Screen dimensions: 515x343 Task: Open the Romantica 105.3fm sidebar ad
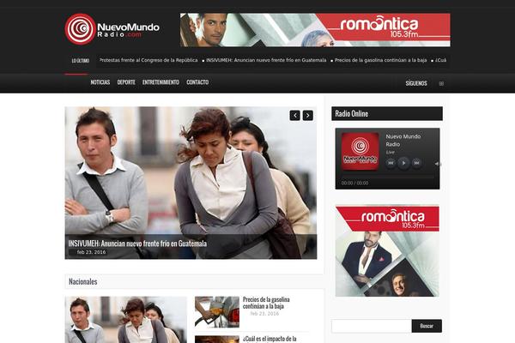[x=387, y=251]
